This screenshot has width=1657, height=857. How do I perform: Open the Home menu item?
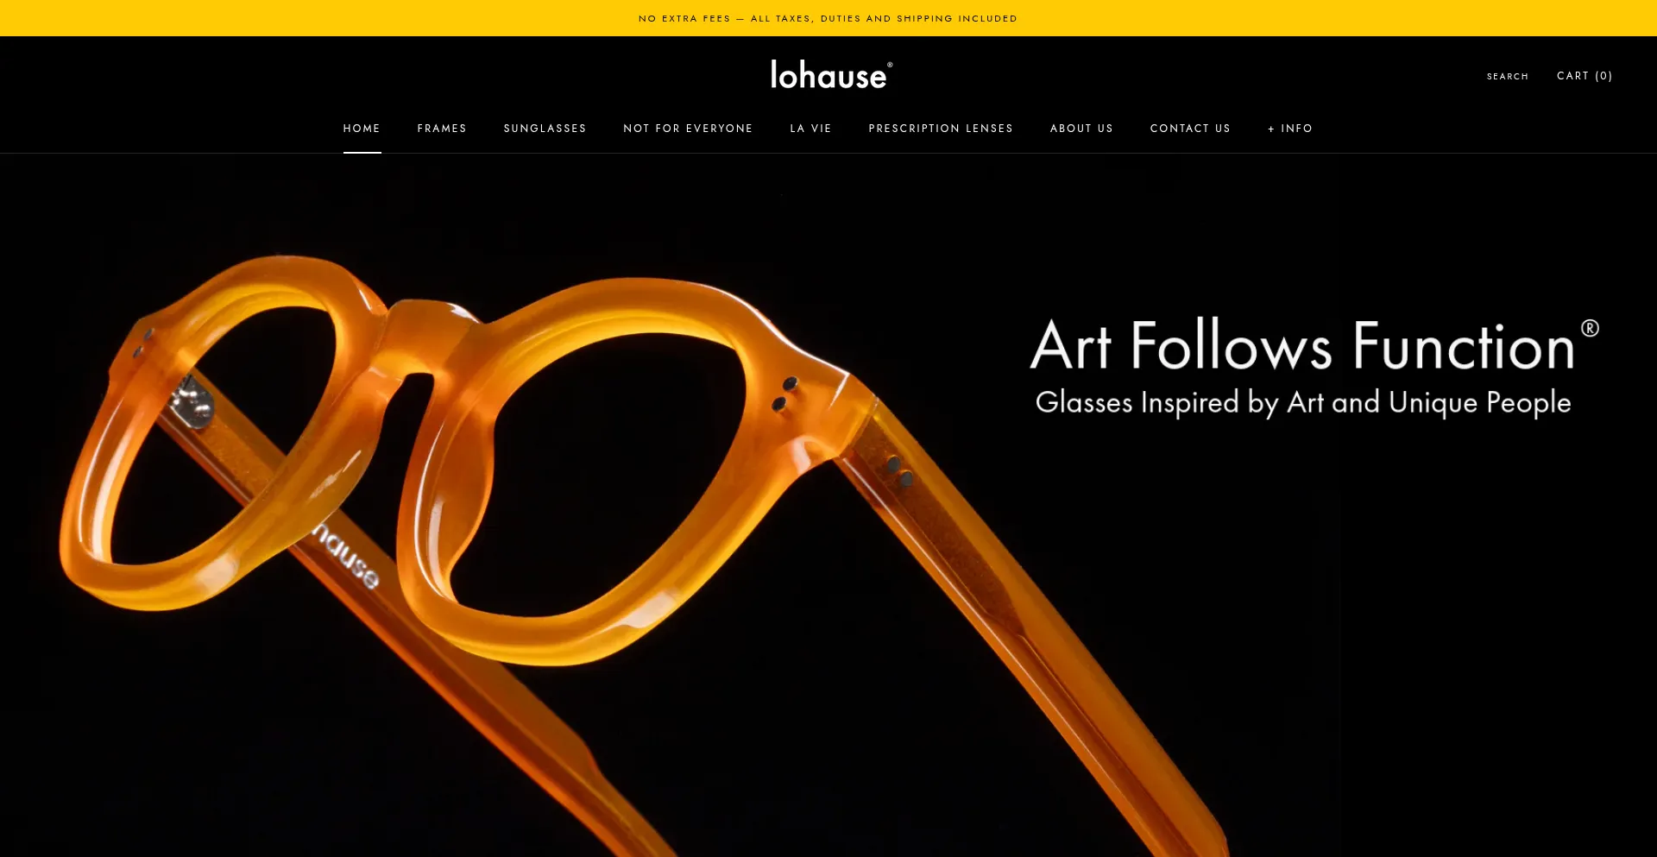point(362,129)
